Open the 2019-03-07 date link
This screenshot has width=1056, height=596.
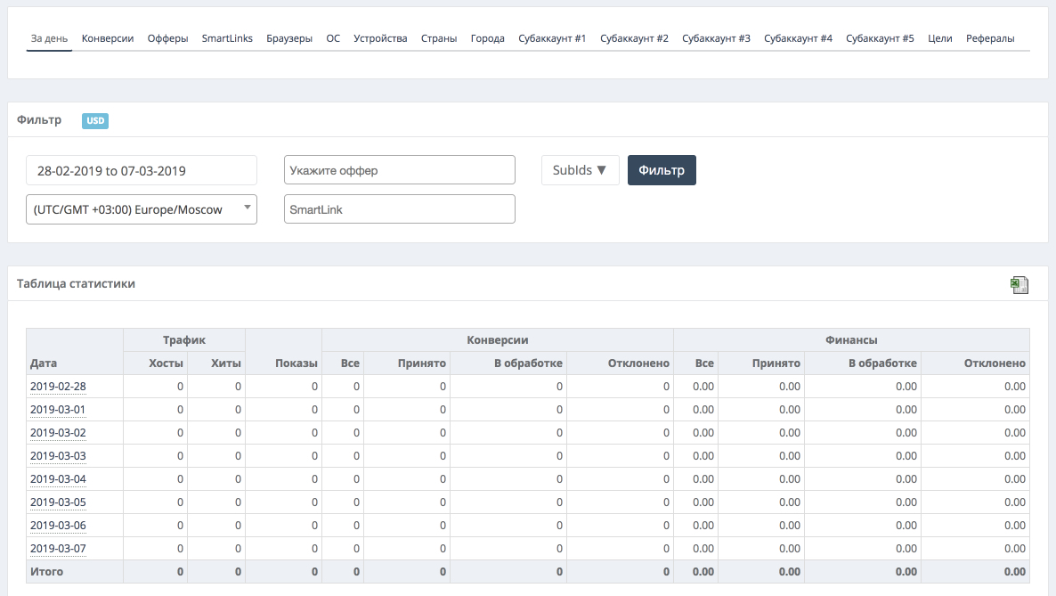(58, 549)
